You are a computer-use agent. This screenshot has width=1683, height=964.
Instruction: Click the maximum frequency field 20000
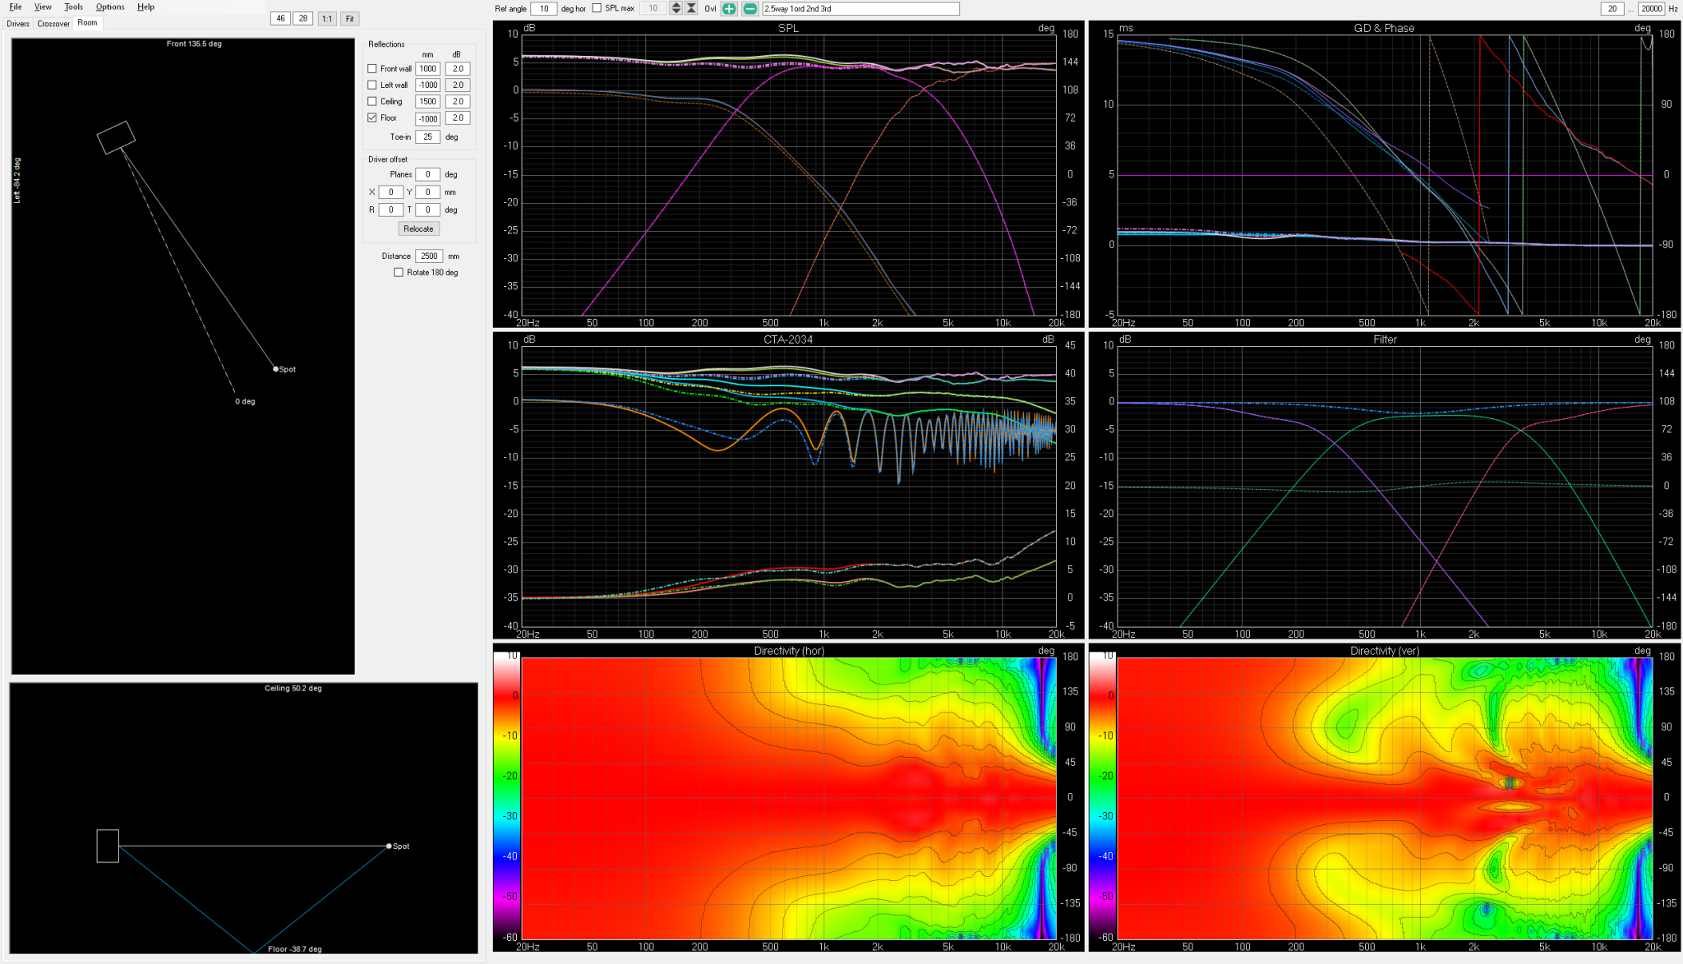1651,9
